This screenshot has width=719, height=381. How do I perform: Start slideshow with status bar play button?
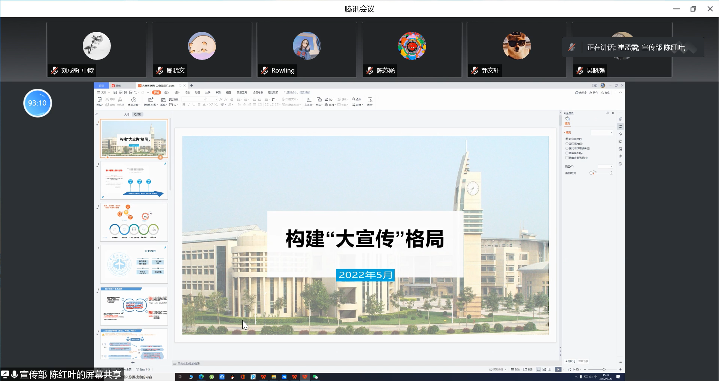tap(558, 369)
